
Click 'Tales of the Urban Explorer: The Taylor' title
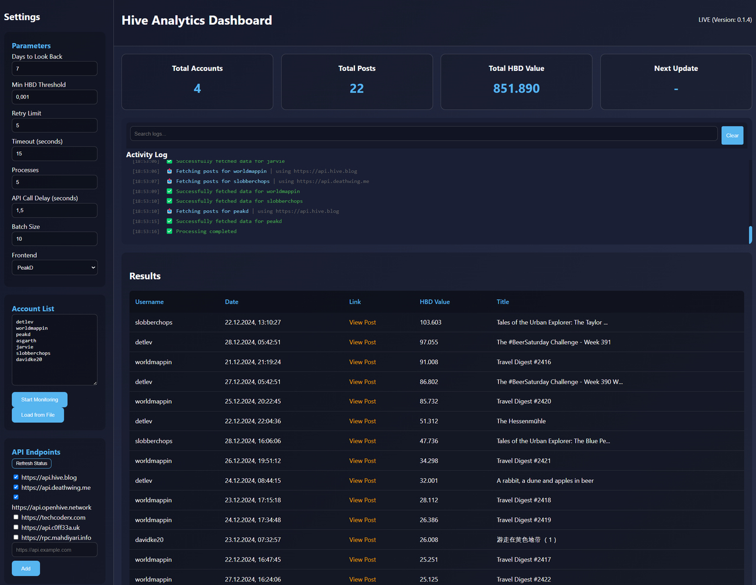pyautogui.click(x=552, y=322)
